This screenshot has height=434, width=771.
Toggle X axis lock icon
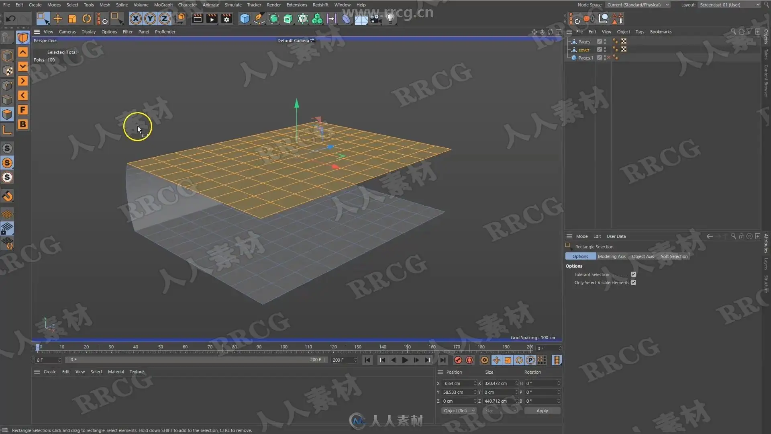tap(135, 18)
